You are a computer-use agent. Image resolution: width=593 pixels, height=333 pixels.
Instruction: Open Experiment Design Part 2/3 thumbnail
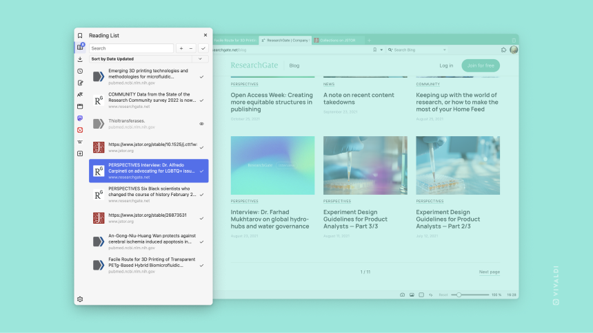click(458, 165)
